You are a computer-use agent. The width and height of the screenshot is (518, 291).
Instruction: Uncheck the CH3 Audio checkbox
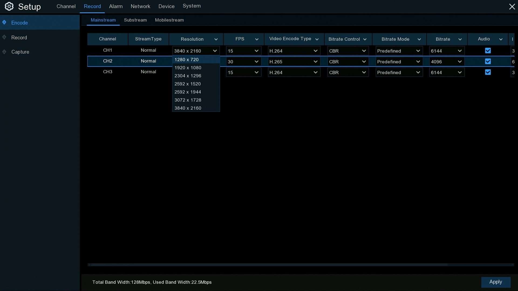(488, 72)
